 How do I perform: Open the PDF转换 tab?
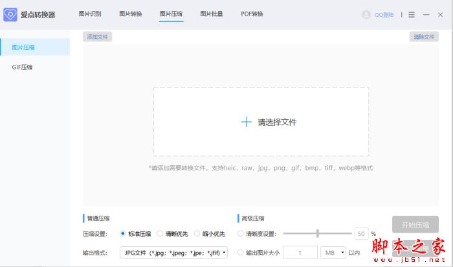[252, 14]
